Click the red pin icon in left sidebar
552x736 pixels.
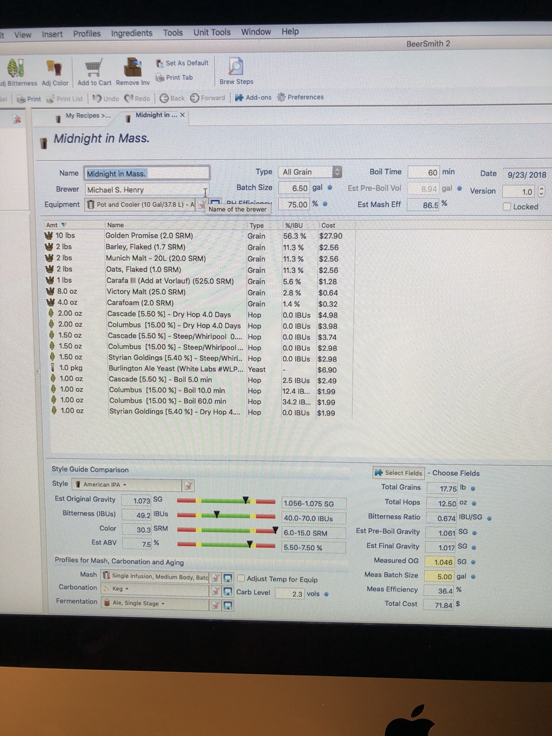click(17, 119)
